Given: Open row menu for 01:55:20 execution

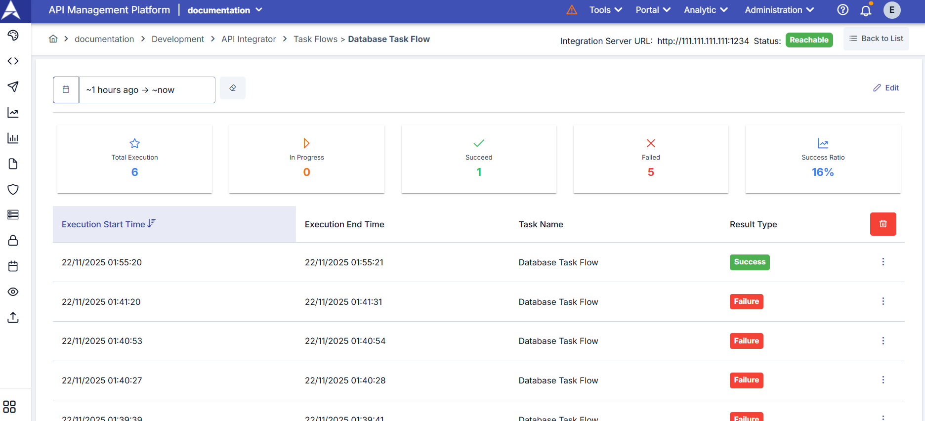Looking at the screenshot, I should 883,262.
